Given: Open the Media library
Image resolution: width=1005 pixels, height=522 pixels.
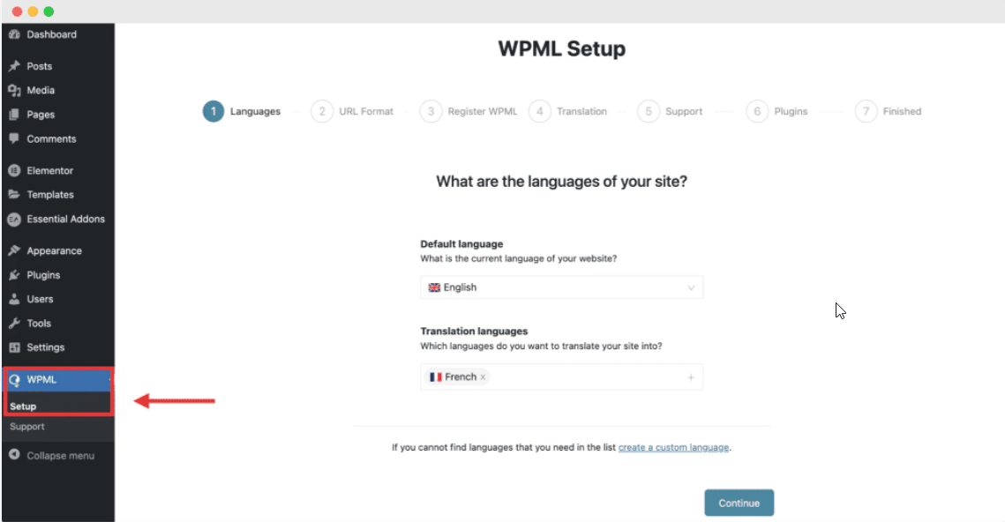Looking at the screenshot, I should pyautogui.click(x=14, y=90).
